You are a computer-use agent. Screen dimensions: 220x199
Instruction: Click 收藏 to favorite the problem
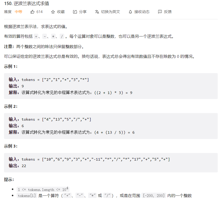click(x=61, y=12)
